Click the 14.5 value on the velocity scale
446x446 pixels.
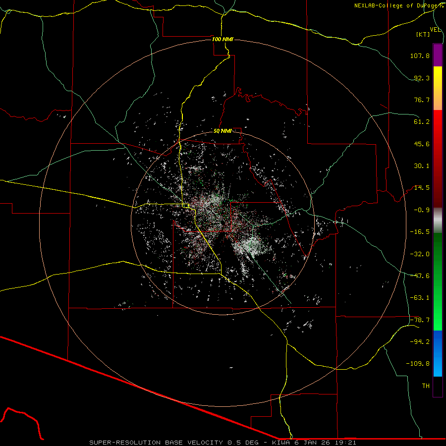tap(422, 188)
